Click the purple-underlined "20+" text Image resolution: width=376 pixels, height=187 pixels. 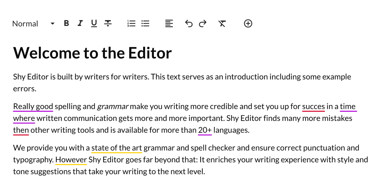(x=205, y=130)
